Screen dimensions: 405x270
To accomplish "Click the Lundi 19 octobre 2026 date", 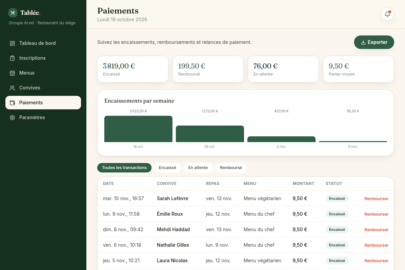I will tap(122, 20).
